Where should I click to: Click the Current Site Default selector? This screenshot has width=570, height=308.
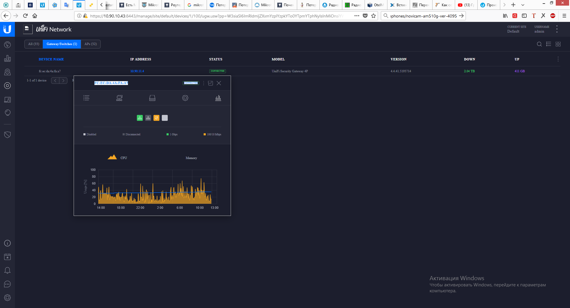click(x=517, y=29)
